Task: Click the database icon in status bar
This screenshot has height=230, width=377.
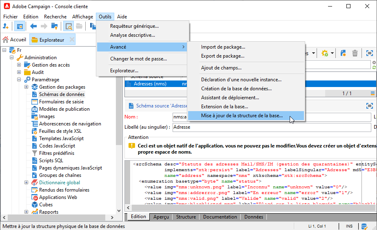Action: click(364, 226)
